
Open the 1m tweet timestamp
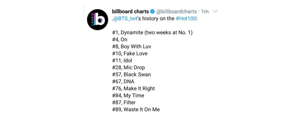(x=205, y=11)
